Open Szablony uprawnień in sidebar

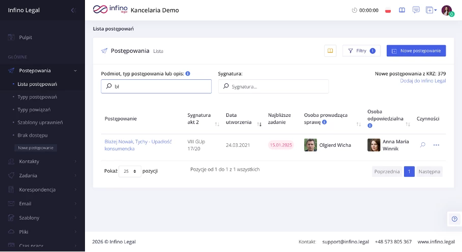point(40,122)
